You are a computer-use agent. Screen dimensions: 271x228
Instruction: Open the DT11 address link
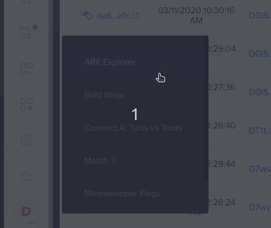coord(260,131)
